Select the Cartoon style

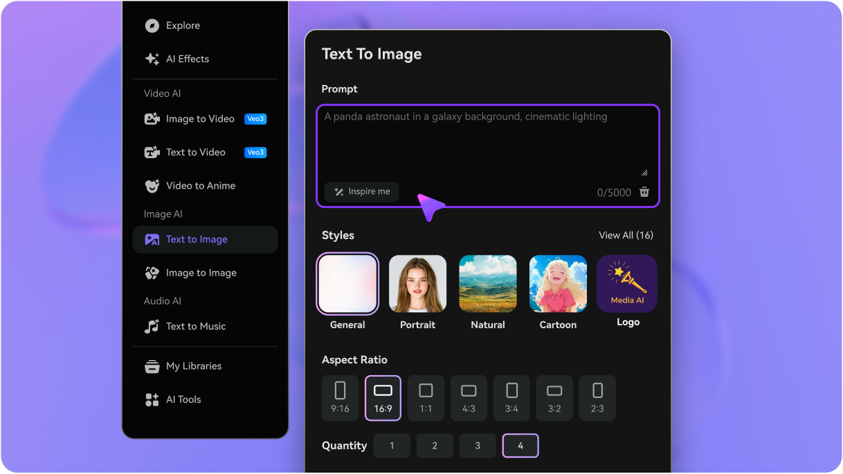click(558, 283)
